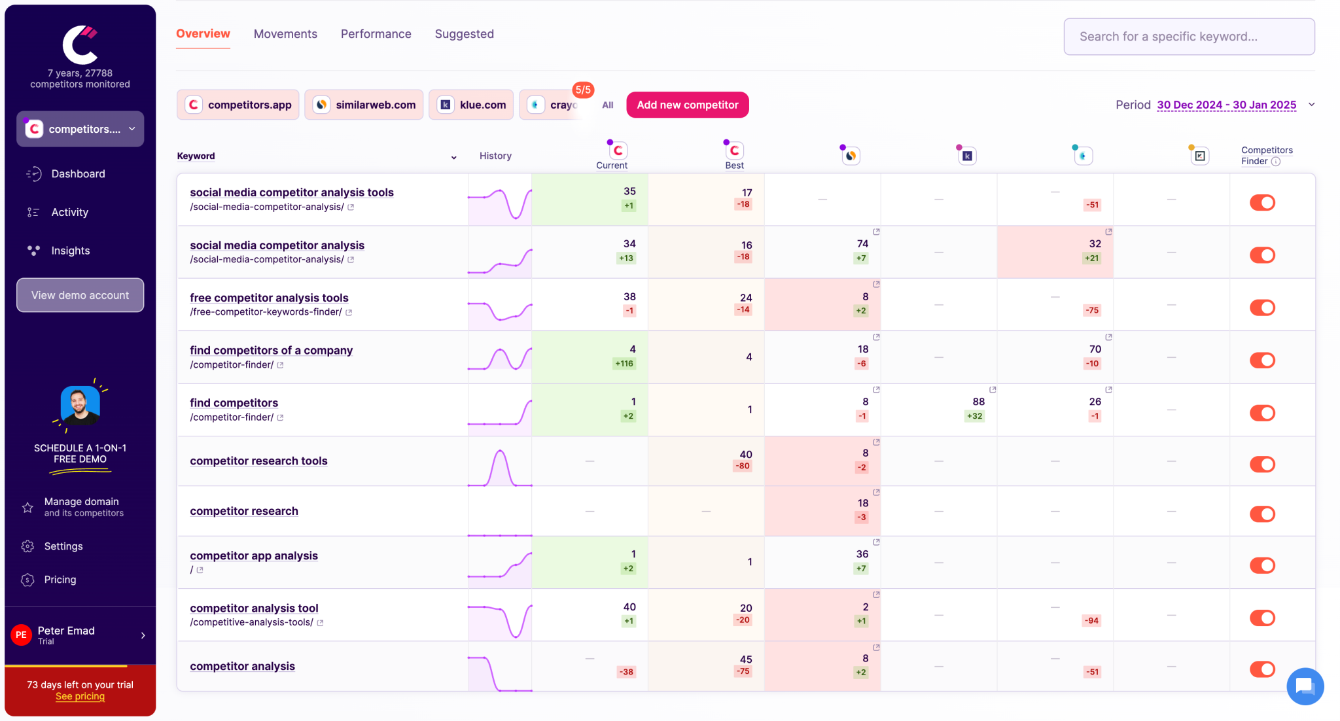Click the Activity list icon in sidebar
The width and height of the screenshot is (1340, 721).
pyautogui.click(x=33, y=212)
